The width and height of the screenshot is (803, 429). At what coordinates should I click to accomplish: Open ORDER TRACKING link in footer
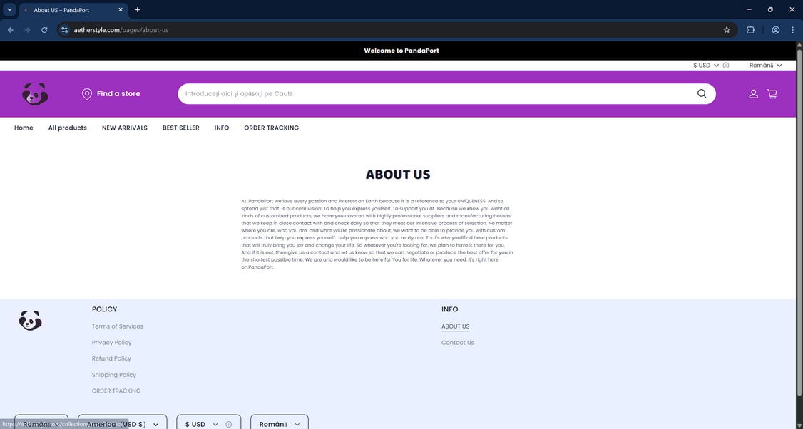116,391
